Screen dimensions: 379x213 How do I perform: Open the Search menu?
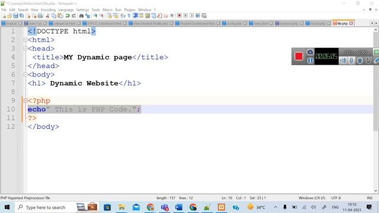(x=23, y=10)
